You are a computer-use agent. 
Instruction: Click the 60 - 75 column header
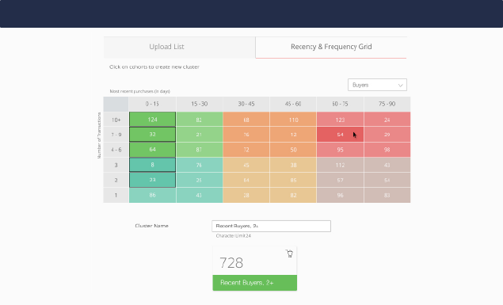click(x=340, y=104)
